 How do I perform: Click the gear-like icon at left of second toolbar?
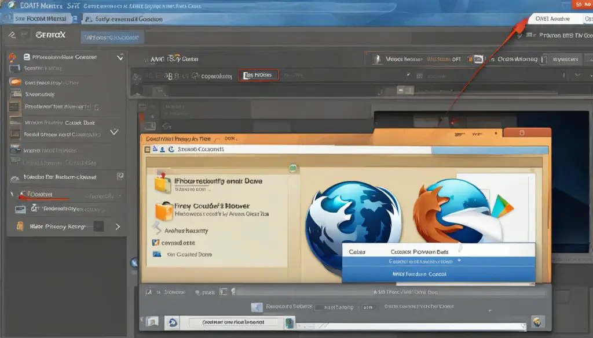(x=137, y=77)
